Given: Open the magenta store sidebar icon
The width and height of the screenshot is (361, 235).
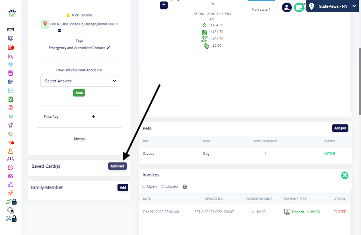Looking at the screenshot, I should pos(10,73).
